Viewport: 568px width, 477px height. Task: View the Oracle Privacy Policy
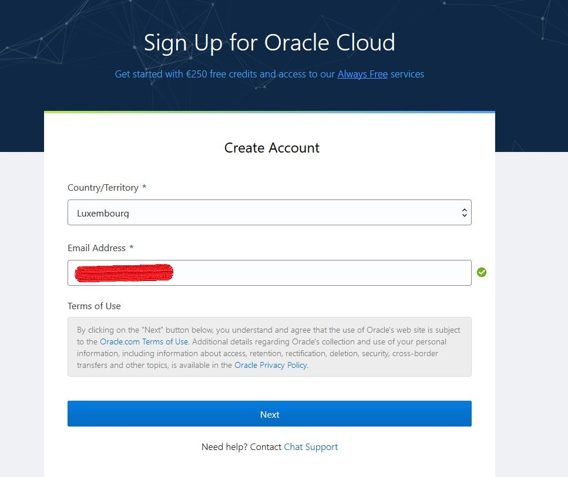(x=270, y=365)
